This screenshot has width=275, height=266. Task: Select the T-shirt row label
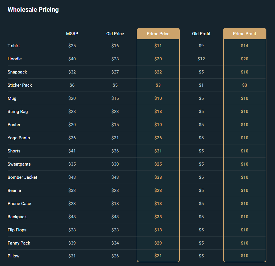pos(14,46)
